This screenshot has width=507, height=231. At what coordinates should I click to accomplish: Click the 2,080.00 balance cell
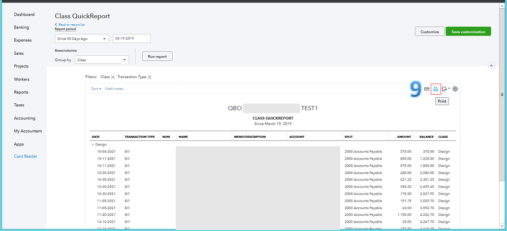pyautogui.click(x=427, y=173)
